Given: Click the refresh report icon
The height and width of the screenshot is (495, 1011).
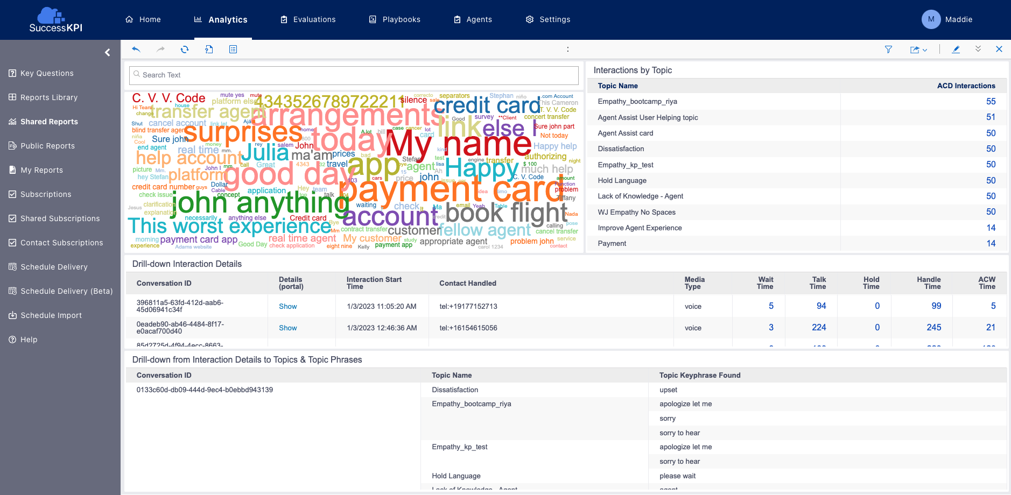Looking at the screenshot, I should 185,49.
